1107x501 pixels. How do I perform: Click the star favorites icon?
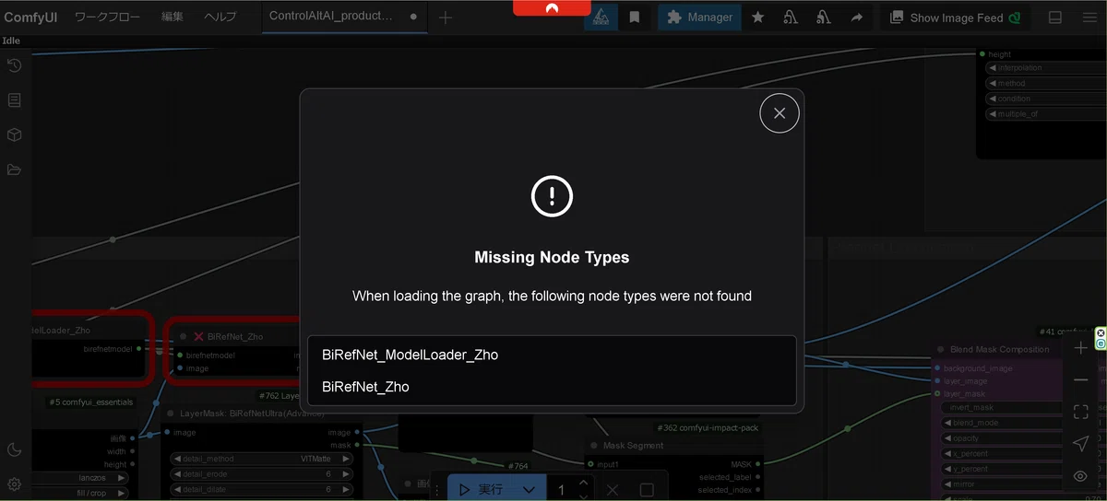click(757, 17)
